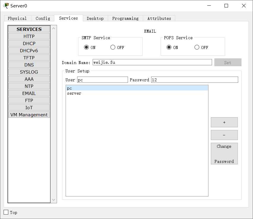Viewport: 253px width, 219px height.
Task: Close the Server0 window
Action: [x=243, y=6]
